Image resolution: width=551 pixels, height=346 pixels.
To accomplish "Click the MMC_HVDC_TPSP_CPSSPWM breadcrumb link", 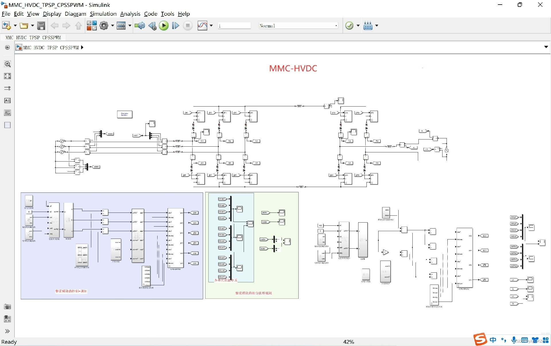I will point(51,48).
